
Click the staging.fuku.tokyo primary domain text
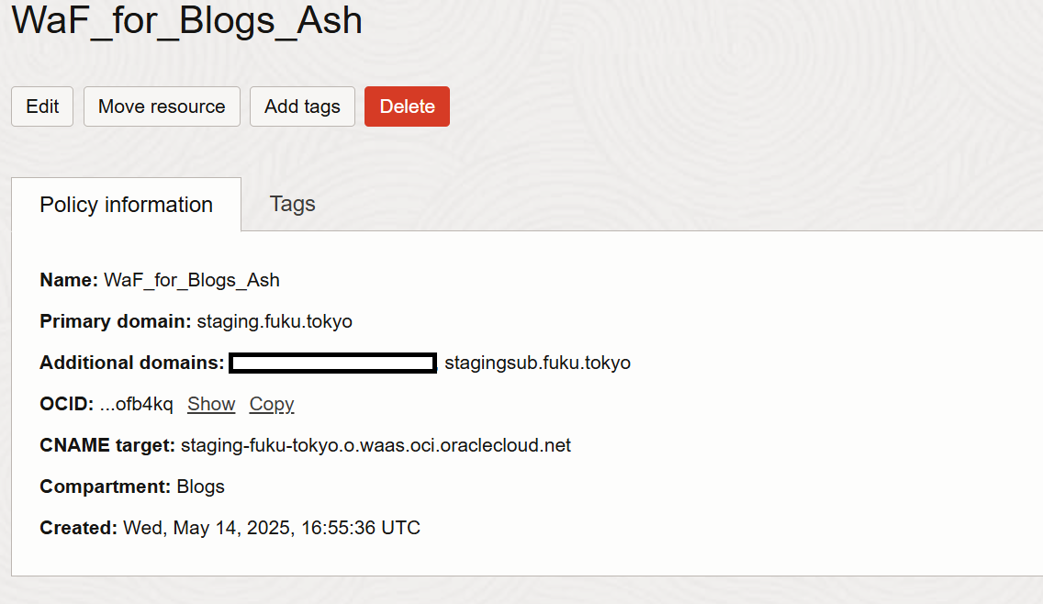pos(275,321)
